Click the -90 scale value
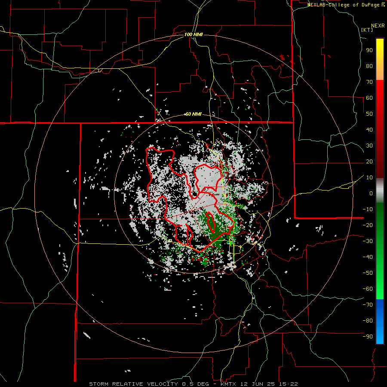This screenshot has height=387, width=387. click(x=368, y=337)
